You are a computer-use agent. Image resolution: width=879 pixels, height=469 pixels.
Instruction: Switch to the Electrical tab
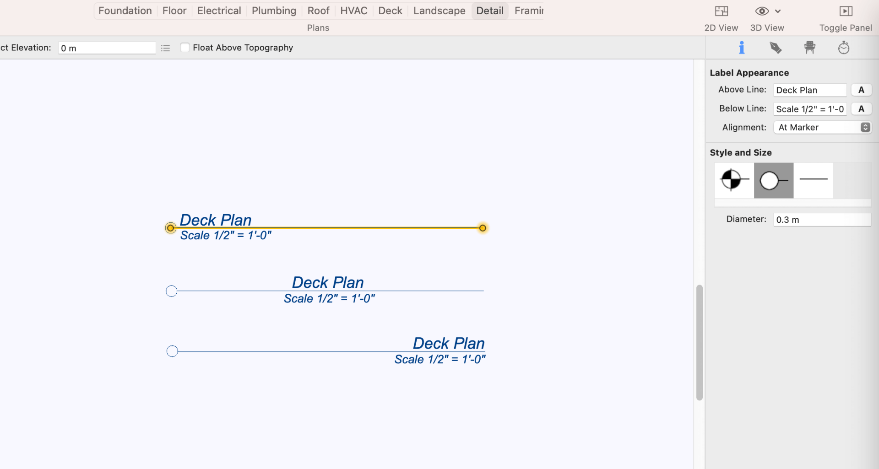[219, 11]
